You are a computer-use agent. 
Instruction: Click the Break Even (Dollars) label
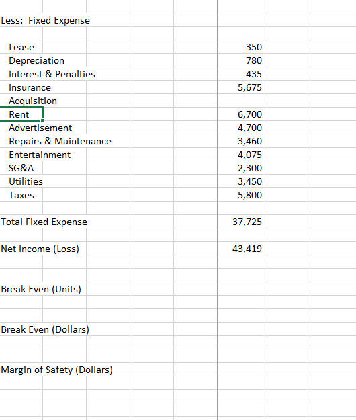[x=45, y=329]
